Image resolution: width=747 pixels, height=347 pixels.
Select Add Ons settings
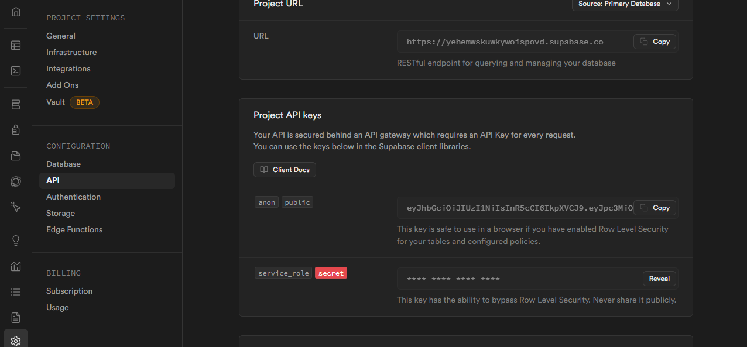pyautogui.click(x=63, y=85)
